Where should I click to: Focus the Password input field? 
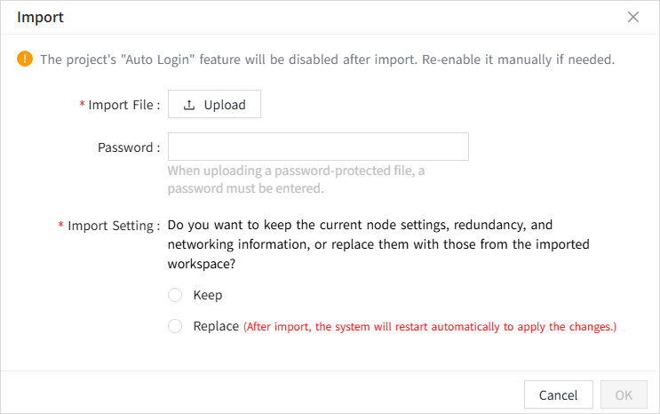point(318,147)
